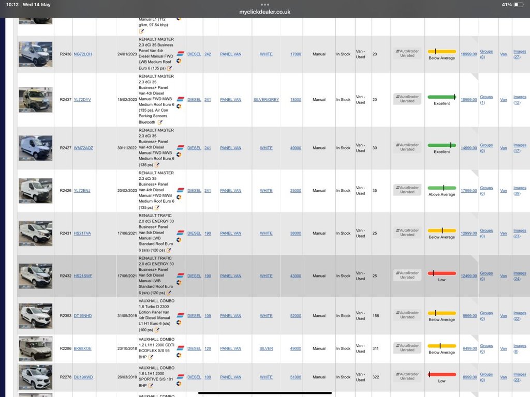The width and height of the screenshot is (530, 397).
Task: Click the Excellent price indicator bar for WM72AOZ
Action: point(441,145)
